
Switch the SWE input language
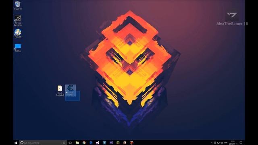click(x=226, y=143)
